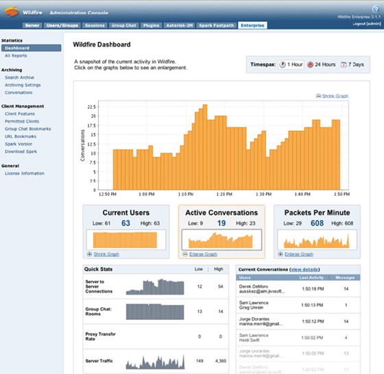Image resolution: width=384 pixels, height=374 pixels.
Task: Open Permitted Clients in sidebar
Action: point(22,121)
